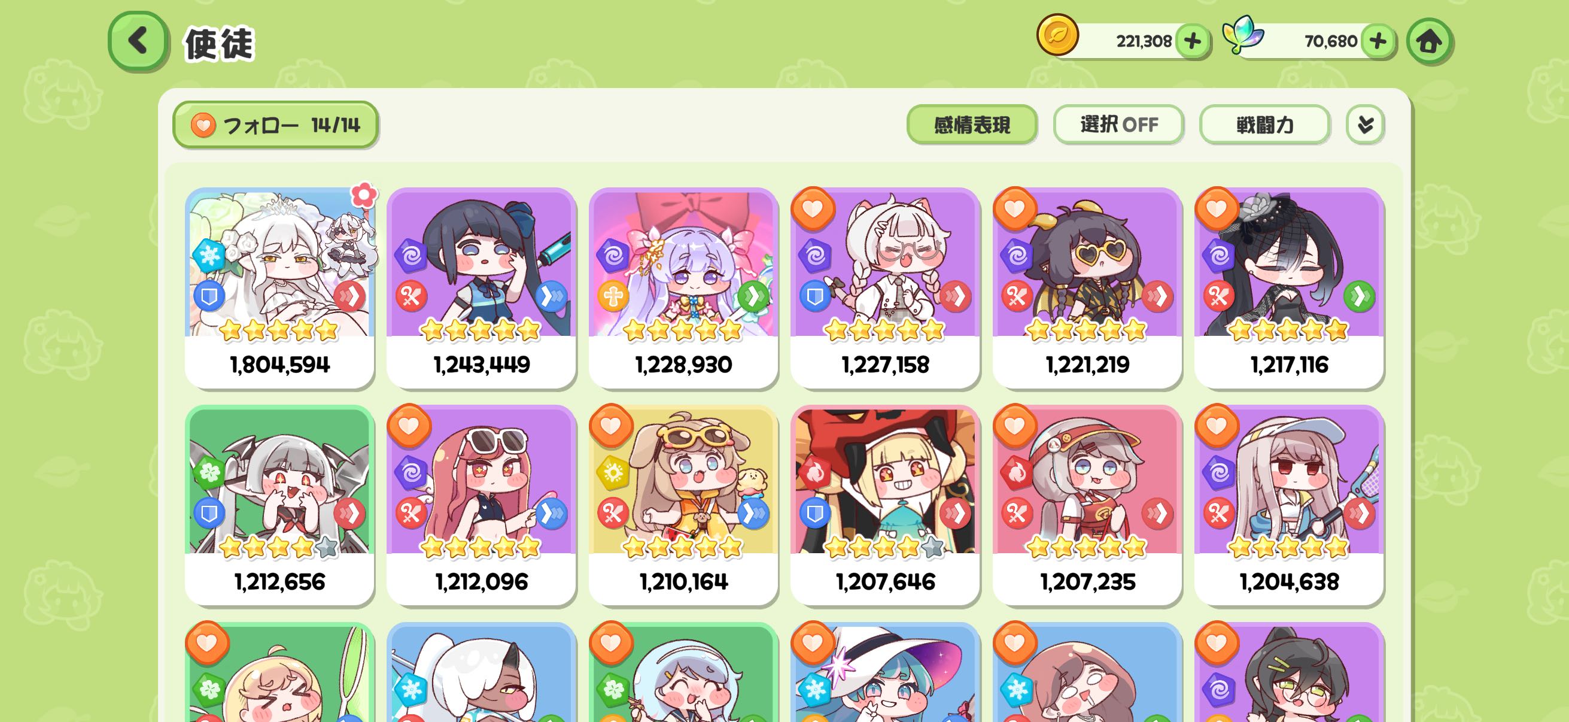Toggle 選択 OFF selection mode
The height and width of the screenshot is (722, 1569).
[1118, 125]
